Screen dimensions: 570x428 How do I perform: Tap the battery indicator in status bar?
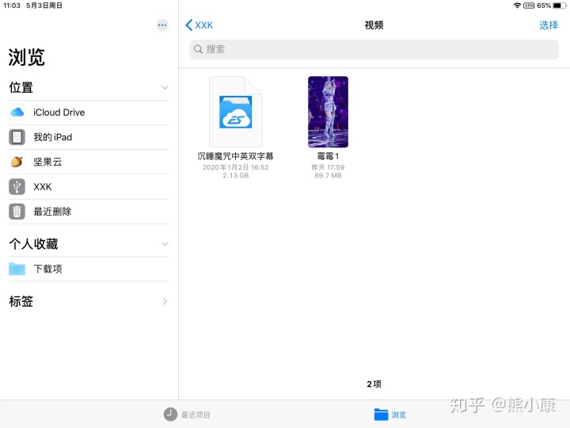click(x=559, y=6)
